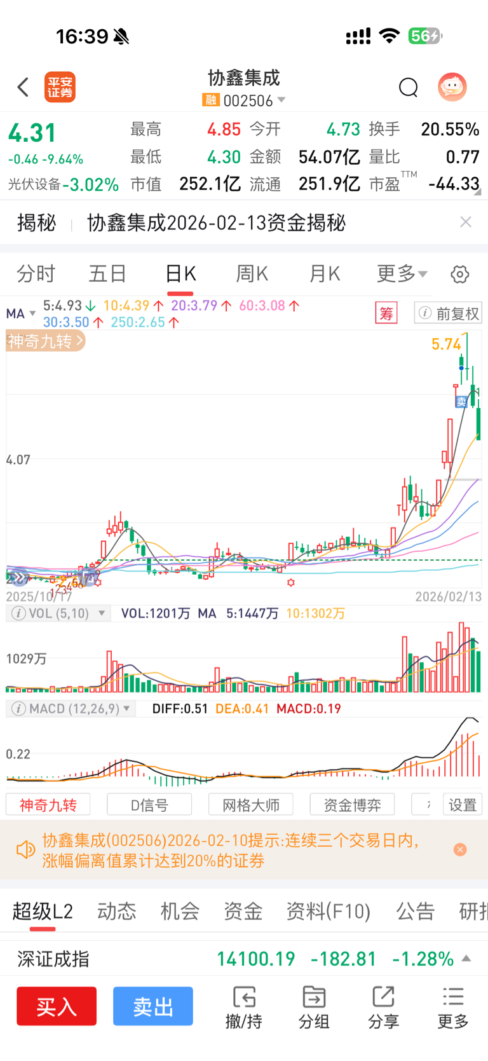Screen dimensions: 488x1061
Task: Switch to 公告 tab
Action: 416,911
